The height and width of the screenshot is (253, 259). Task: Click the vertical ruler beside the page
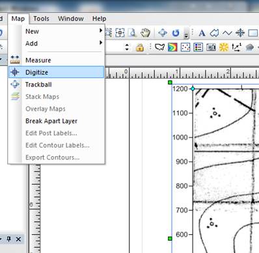(34, 208)
